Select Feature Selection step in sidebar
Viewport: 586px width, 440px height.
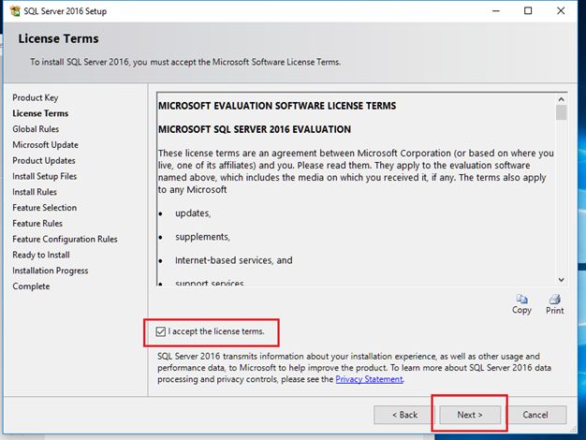click(45, 208)
